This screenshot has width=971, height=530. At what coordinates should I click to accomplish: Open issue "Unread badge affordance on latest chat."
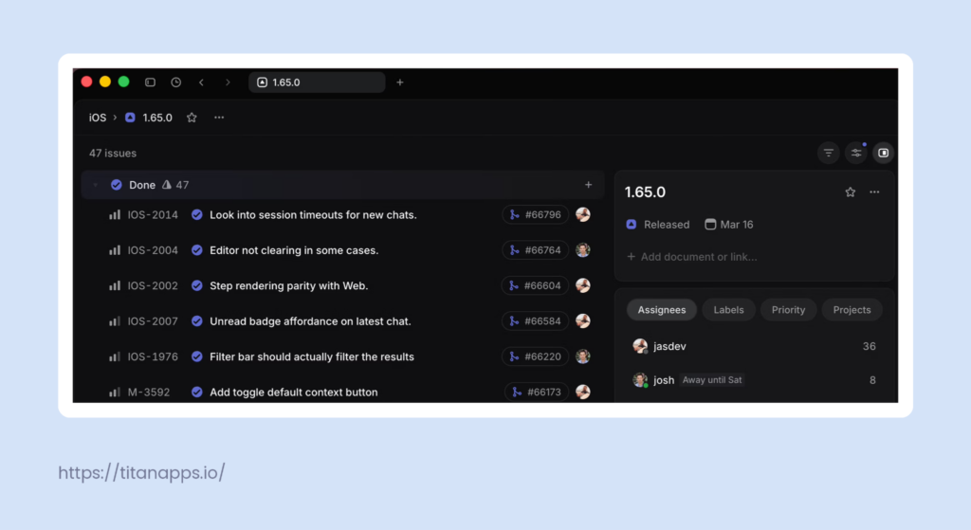310,321
